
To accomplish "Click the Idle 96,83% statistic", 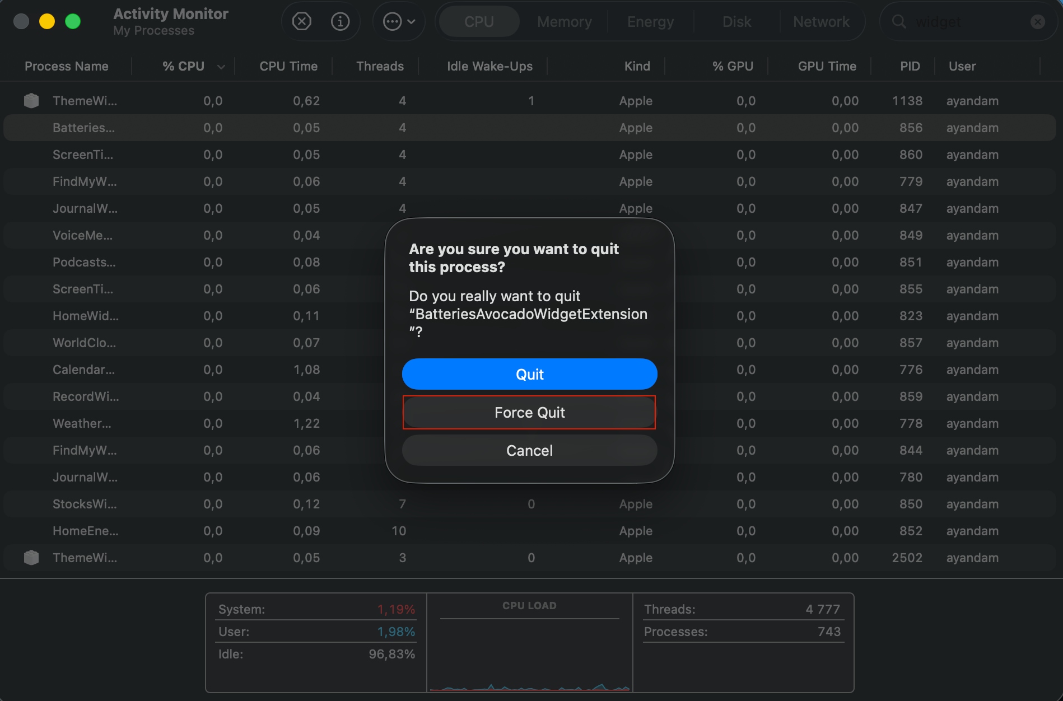I will pyautogui.click(x=316, y=654).
